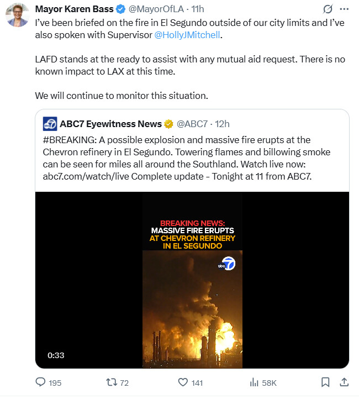
Task: Open ABC7 Eyewitness News account name
Action: (110, 124)
